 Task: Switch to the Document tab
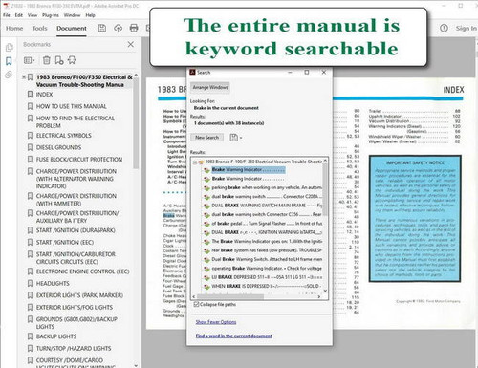[72, 29]
